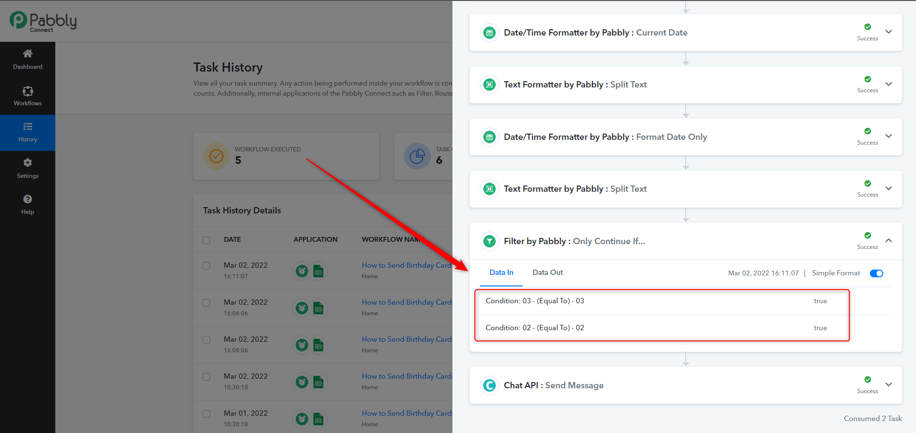Open the workflow link in 16:06:06 row
Screen dimensions: 916x433
pyautogui.click(x=407, y=302)
